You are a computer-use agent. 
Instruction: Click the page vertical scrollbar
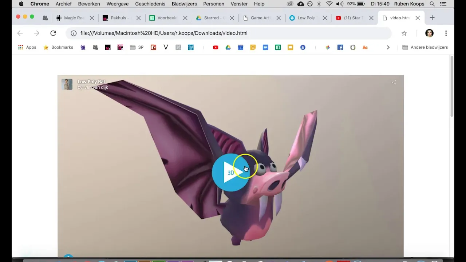point(452,87)
